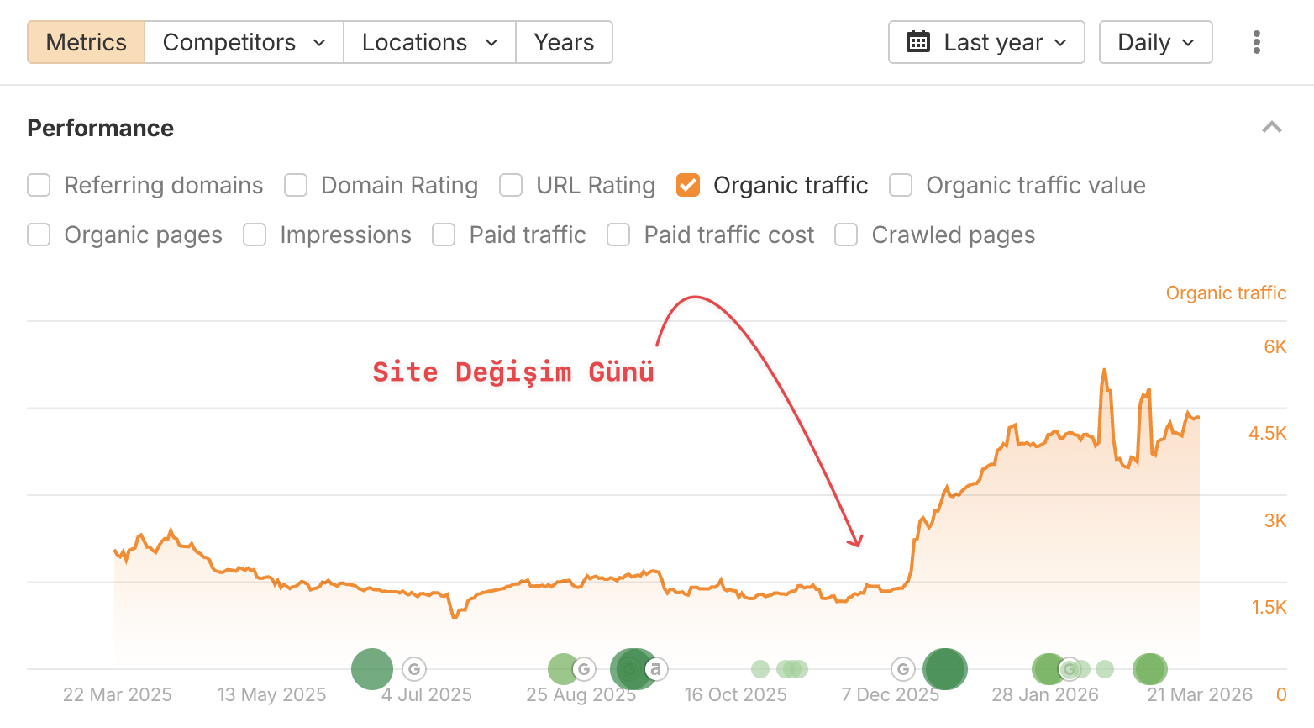The height and width of the screenshot is (728, 1314).
Task: Enable the Referring domains checkbox
Action: pos(39,185)
